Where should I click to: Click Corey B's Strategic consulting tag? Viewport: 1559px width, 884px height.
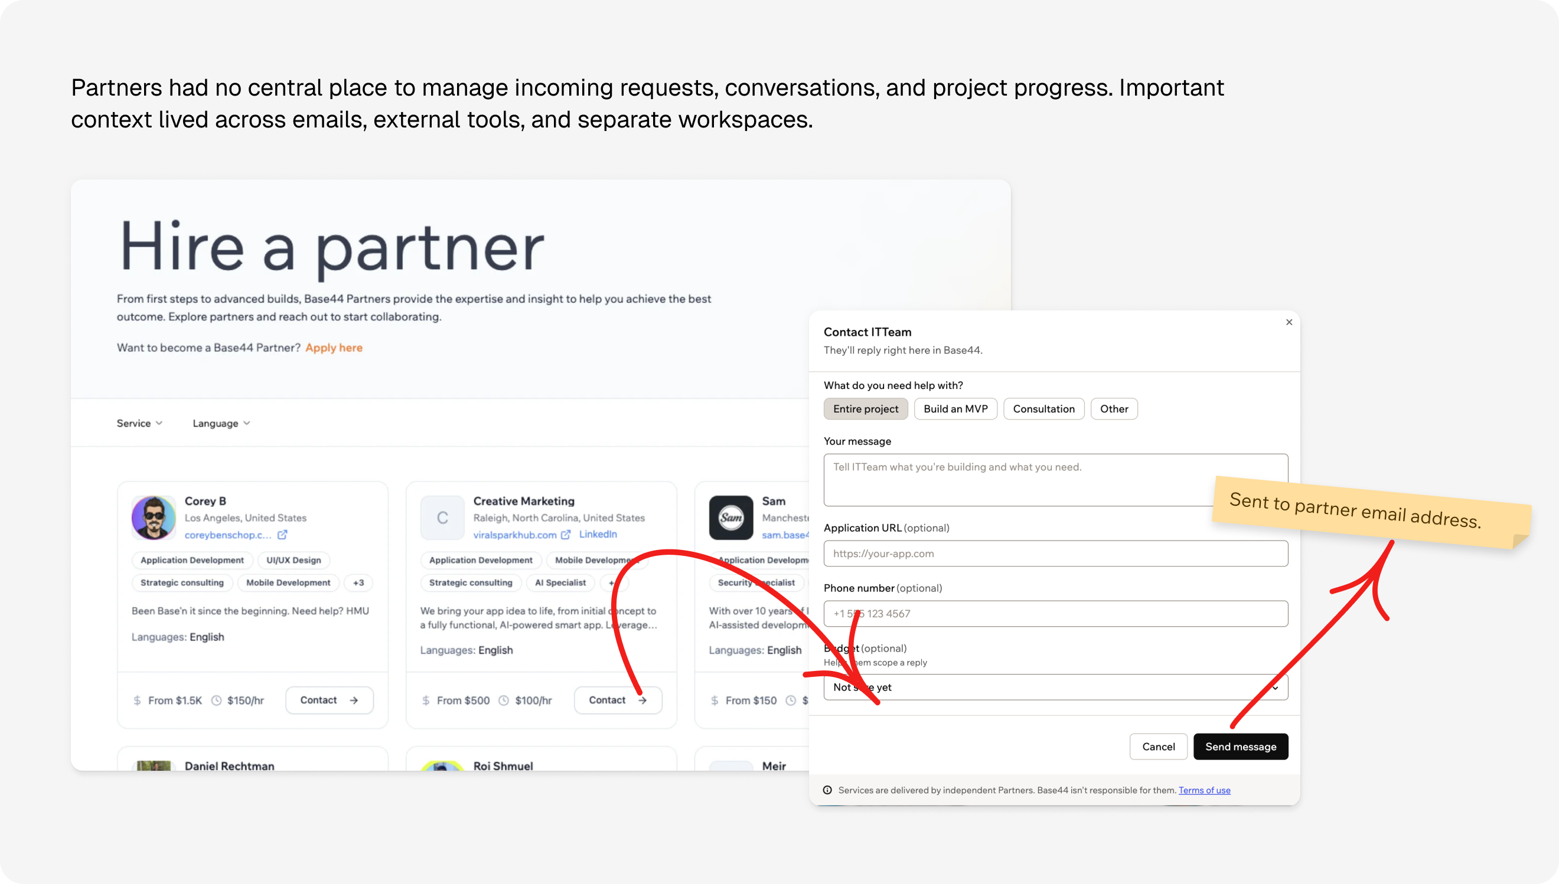point(182,582)
